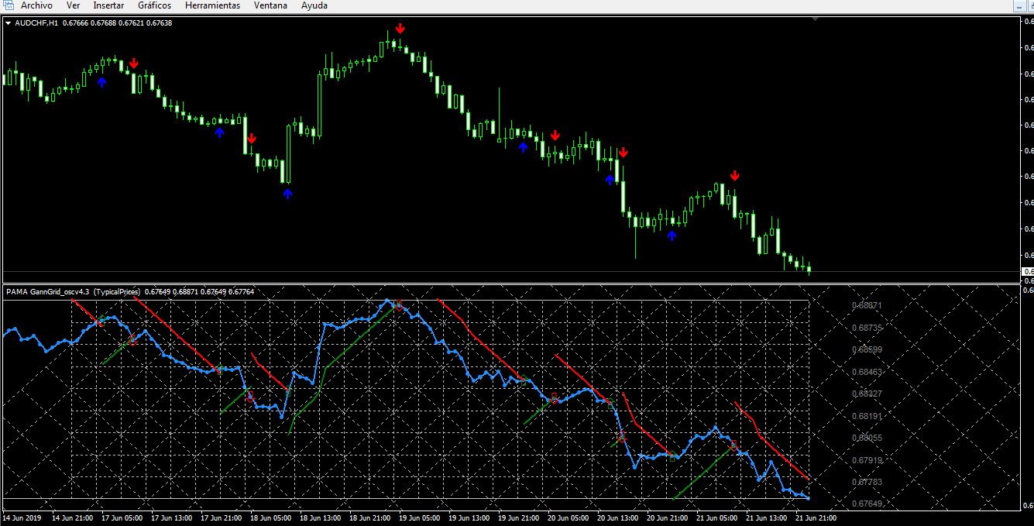The image size is (1034, 526).
Task: Click the 0.68599 level on indicator scale
Action: (867, 349)
